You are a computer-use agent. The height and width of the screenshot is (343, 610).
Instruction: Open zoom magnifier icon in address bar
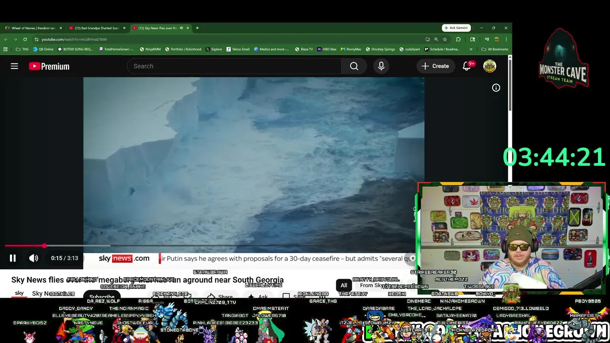[436, 40]
